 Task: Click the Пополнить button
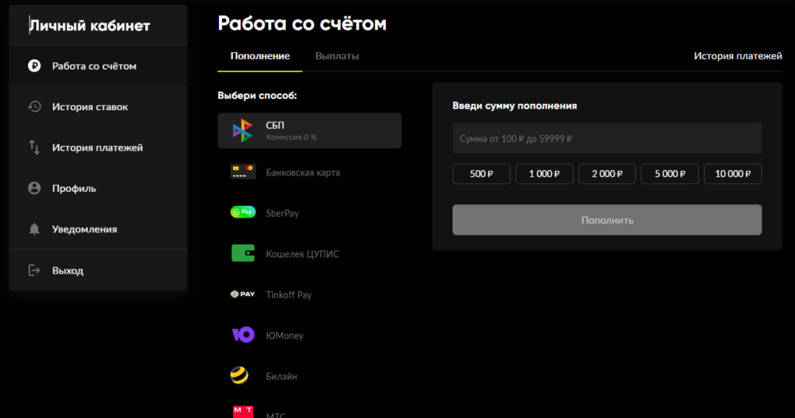607,220
